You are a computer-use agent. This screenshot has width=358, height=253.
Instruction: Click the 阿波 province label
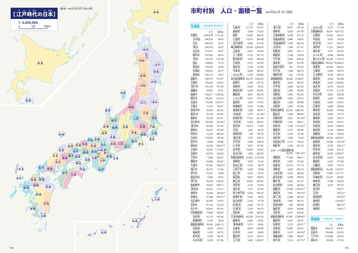click(x=82, y=169)
